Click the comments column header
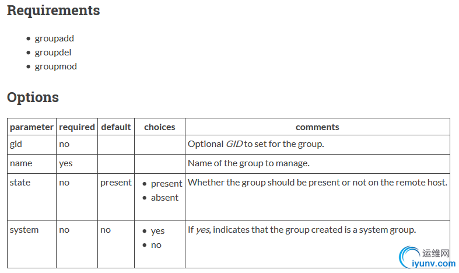The height and width of the screenshot is (273, 459). [317, 127]
